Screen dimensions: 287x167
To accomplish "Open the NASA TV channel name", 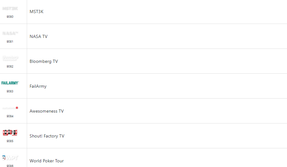I will 39,36.
